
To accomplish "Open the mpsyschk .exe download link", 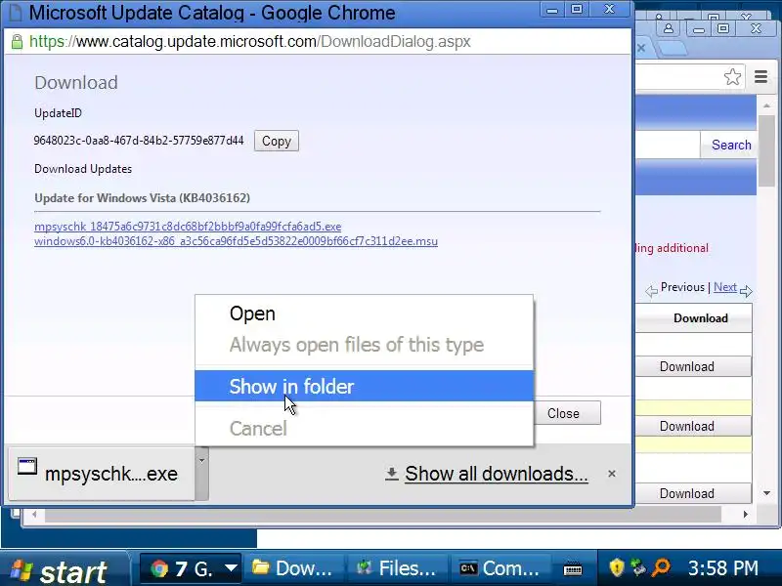I will (188, 227).
